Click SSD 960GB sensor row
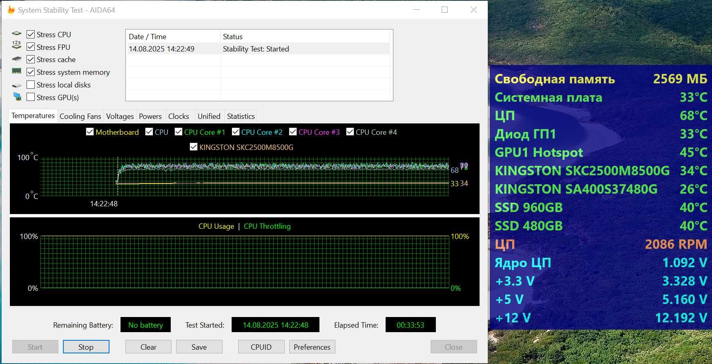This screenshot has height=364, width=712. [600, 208]
